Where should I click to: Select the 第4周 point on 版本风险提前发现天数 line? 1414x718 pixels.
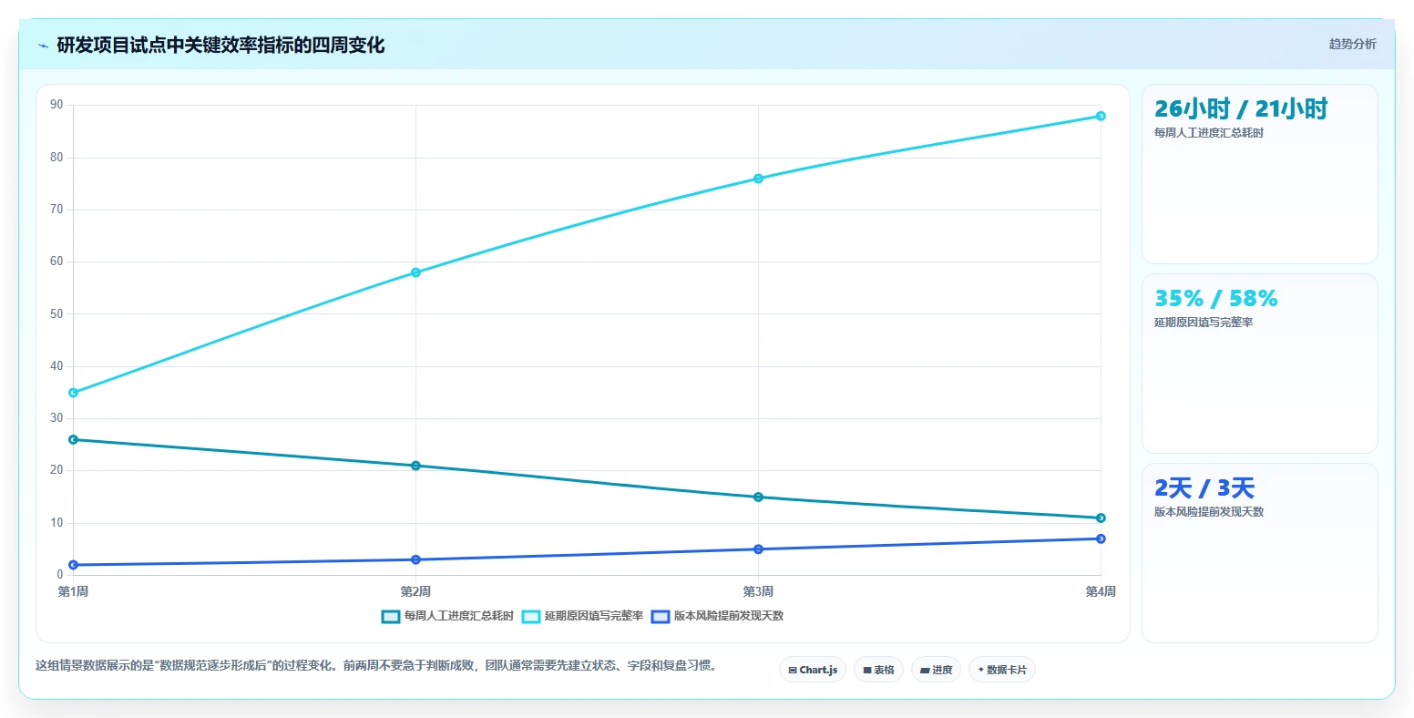pos(1101,538)
